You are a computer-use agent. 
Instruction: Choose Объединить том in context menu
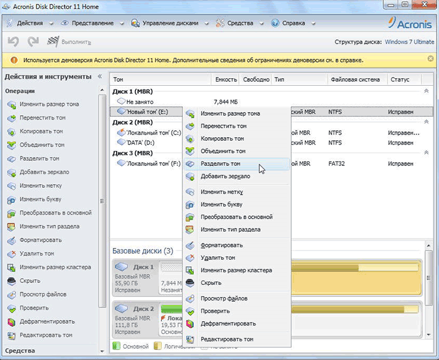click(x=236, y=152)
